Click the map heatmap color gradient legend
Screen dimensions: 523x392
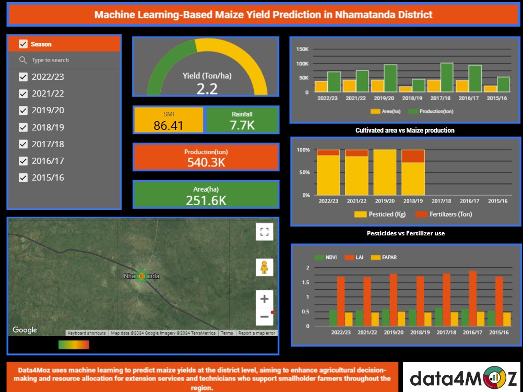coord(74,345)
